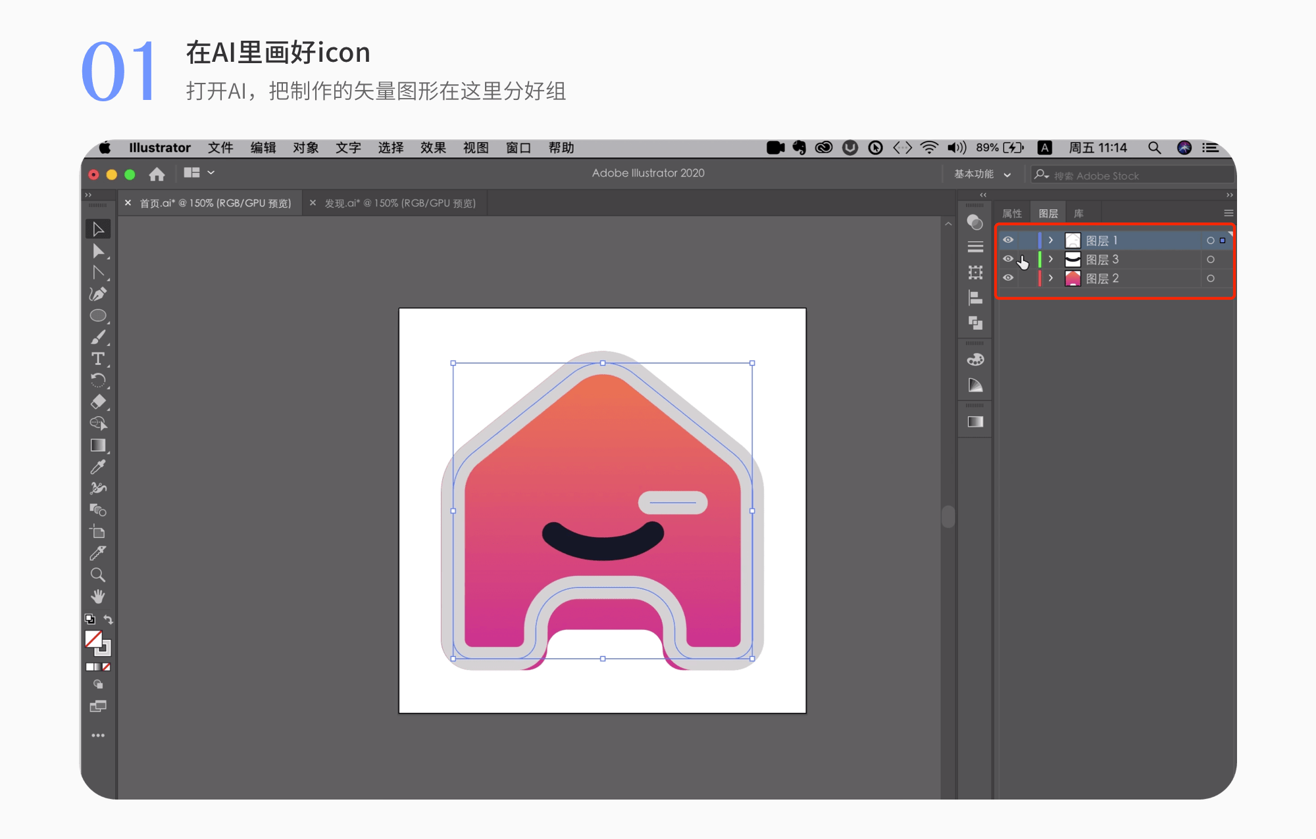Open the 对象 menu
Image resolution: width=1316 pixels, height=839 pixels.
(305, 148)
